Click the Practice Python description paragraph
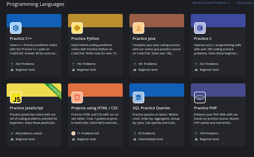 pos(95,49)
